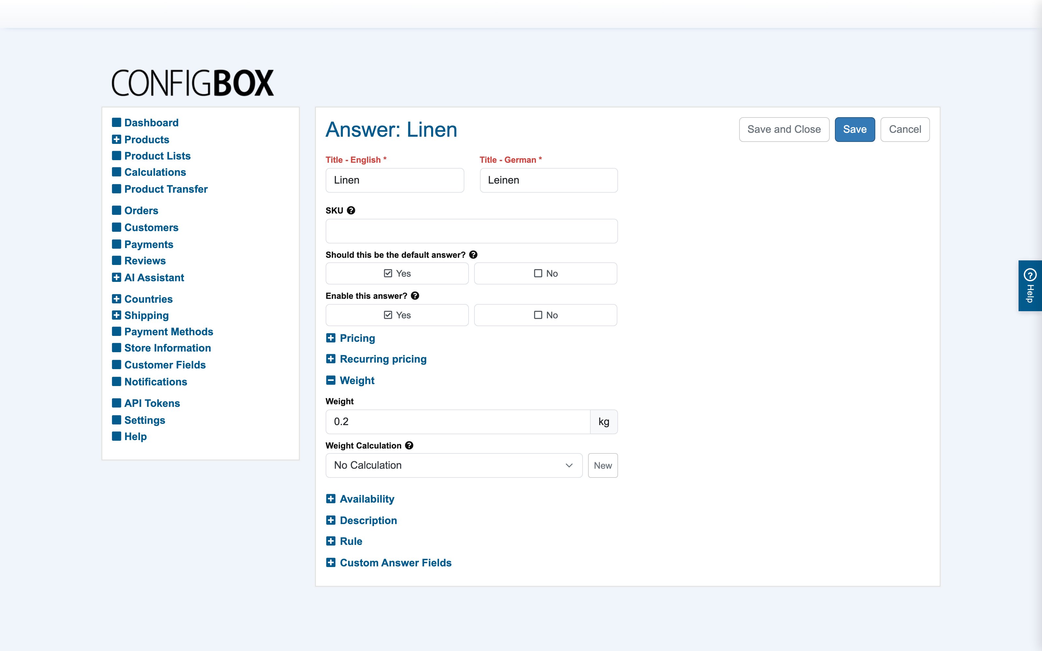
Task: Click square icon beside Settings
Action: (116, 420)
